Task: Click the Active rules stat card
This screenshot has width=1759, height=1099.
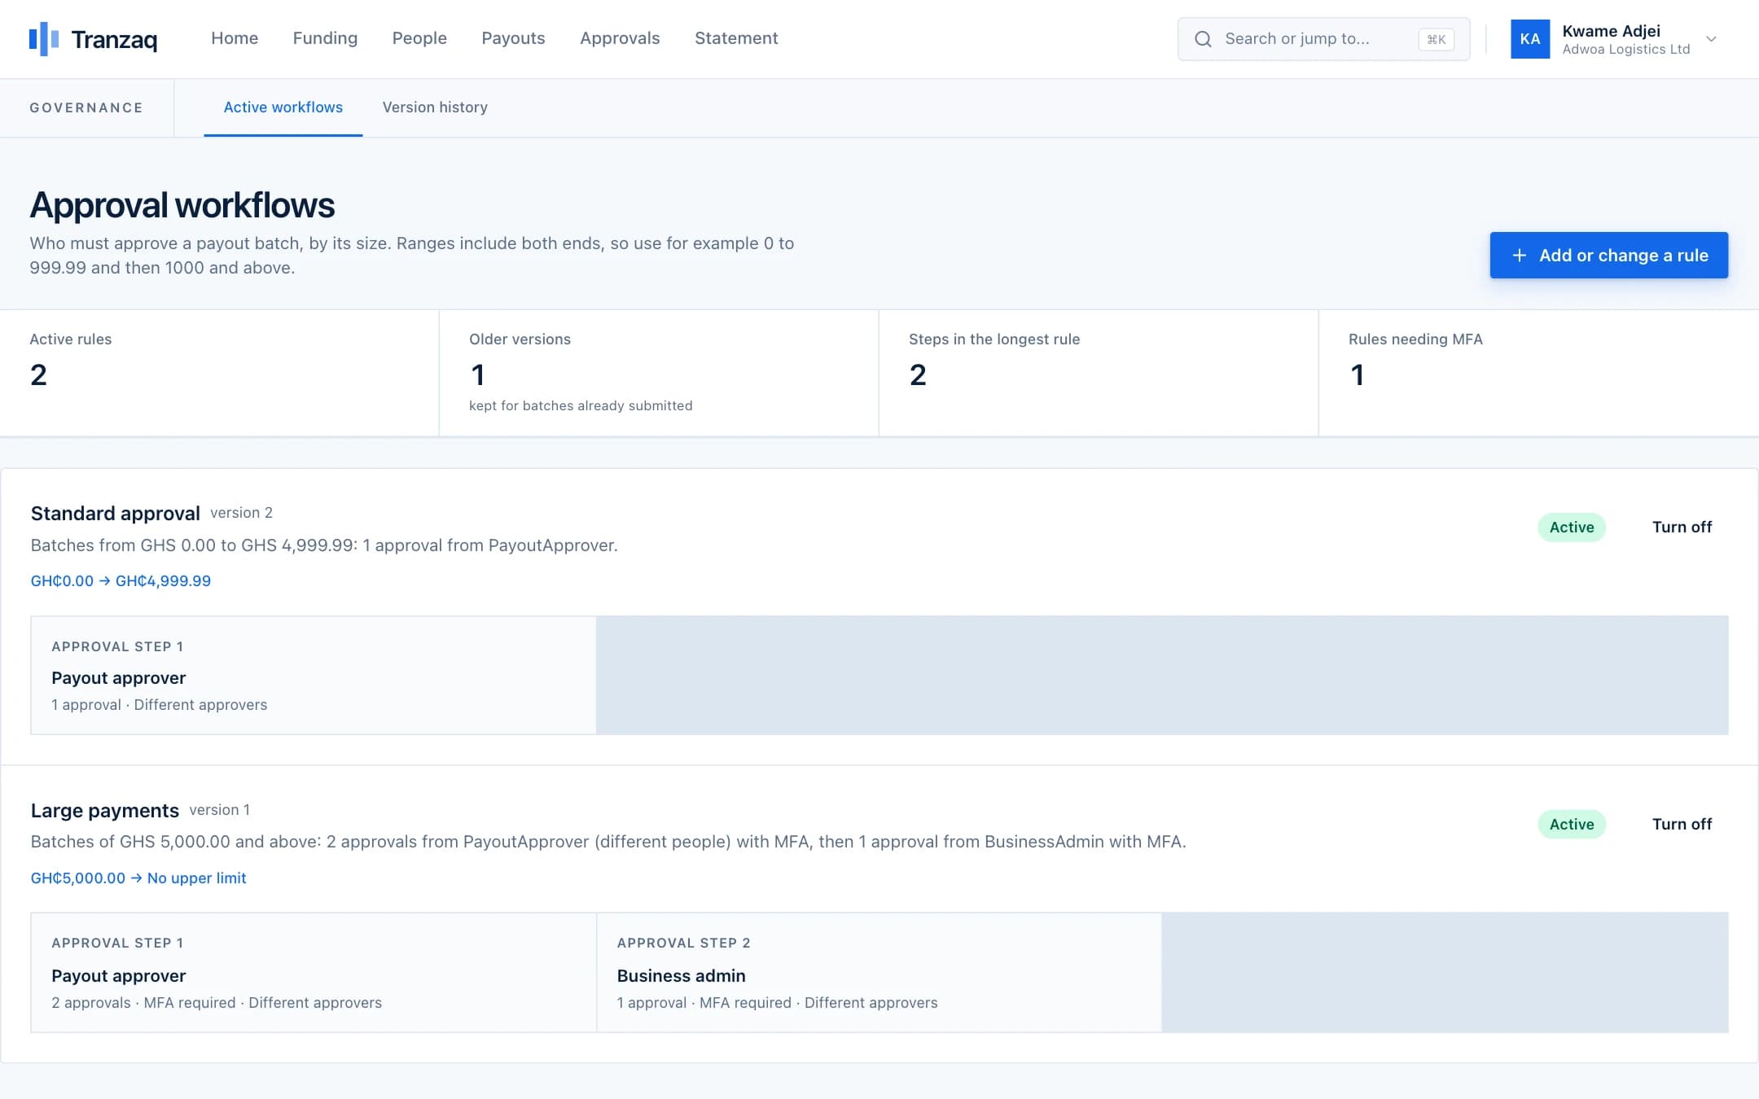Action: point(219,373)
